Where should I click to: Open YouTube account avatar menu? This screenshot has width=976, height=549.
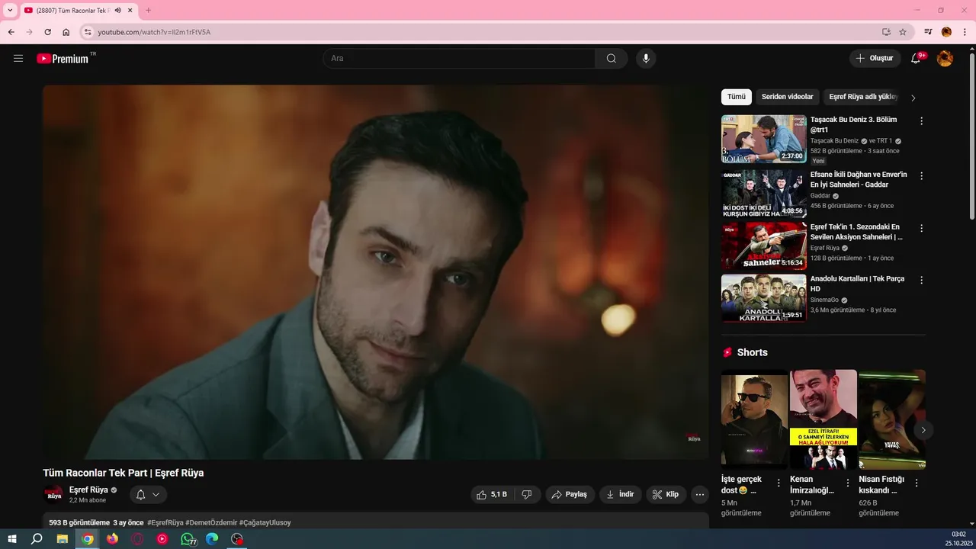point(945,59)
